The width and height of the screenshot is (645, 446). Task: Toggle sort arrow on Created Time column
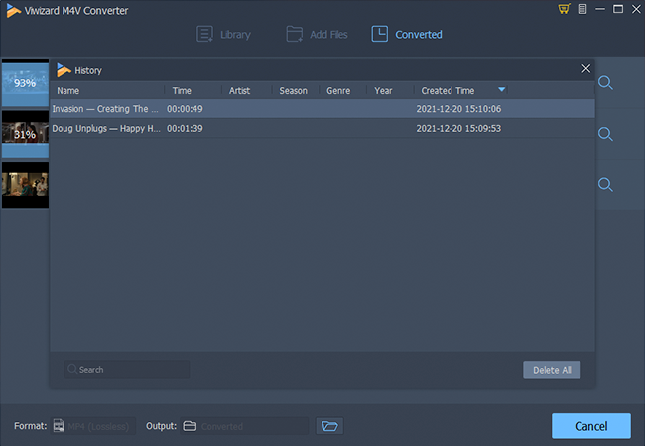tap(501, 90)
